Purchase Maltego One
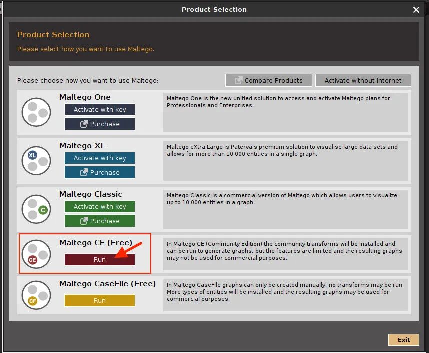The image size is (429, 353). click(100, 124)
